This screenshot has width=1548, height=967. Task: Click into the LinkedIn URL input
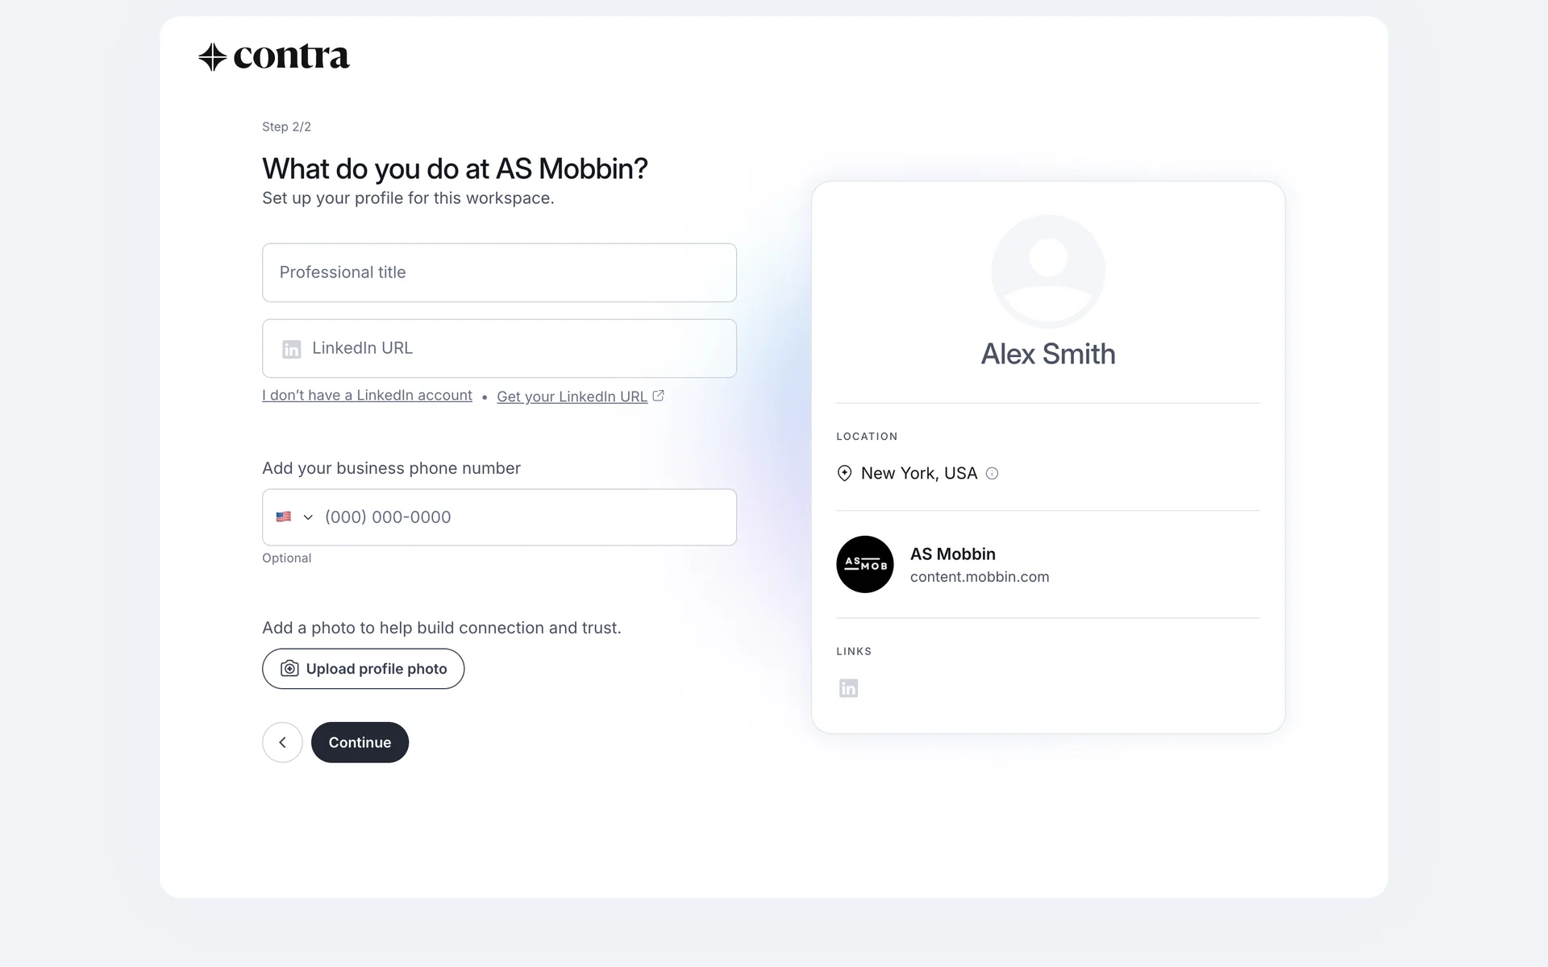click(x=516, y=348)
